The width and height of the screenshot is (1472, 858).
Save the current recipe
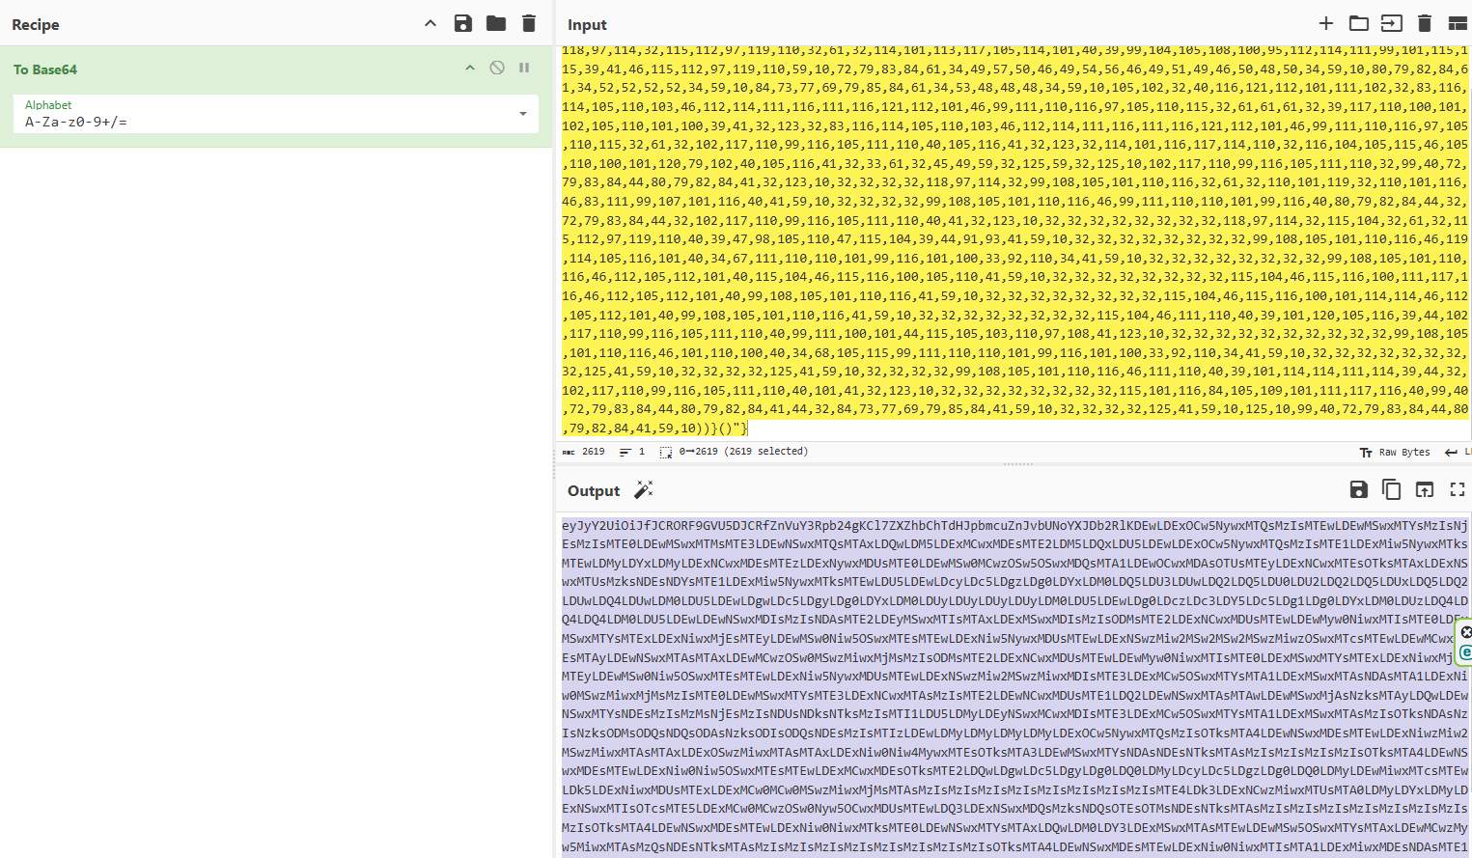(463, 23)
